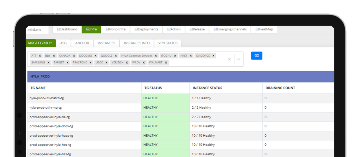Click the hyla-prod-util-batch-tg row name

(47, 98)
